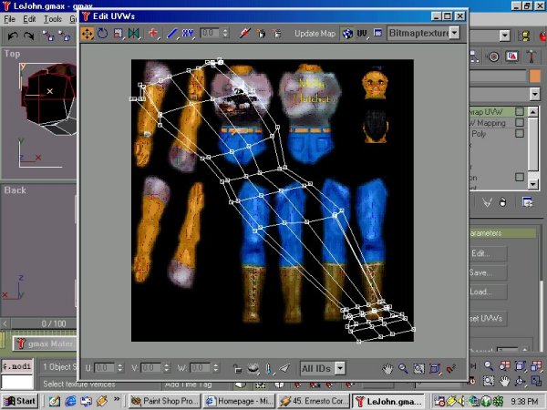
Task: Toggle the Show Map checker cube icon
Action: 347,34
